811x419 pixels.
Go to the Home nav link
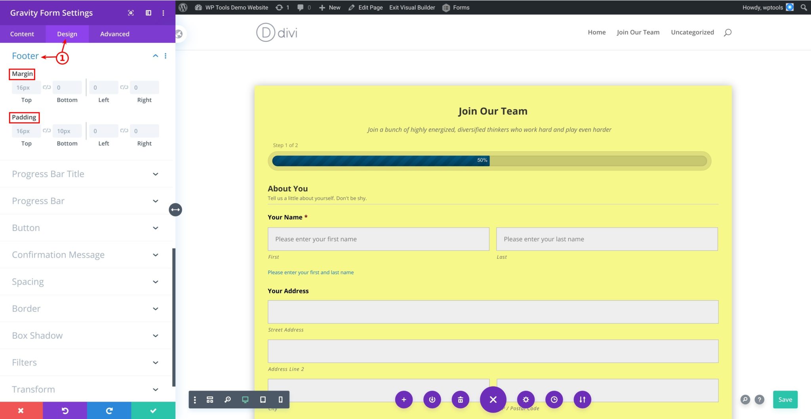point(597,32)
